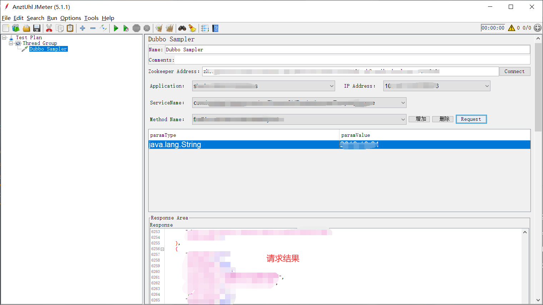Open the Edit menu
Screen dimensions: 543x305
pos(19,18)
